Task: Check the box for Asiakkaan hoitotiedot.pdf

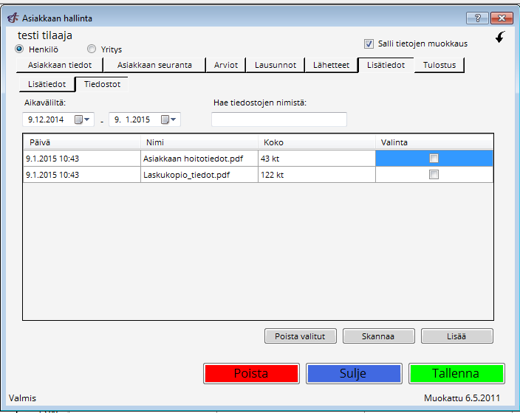Action: [x=434, y=158]
